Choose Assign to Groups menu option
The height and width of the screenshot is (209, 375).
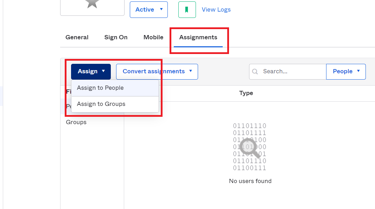coord(115,104)
